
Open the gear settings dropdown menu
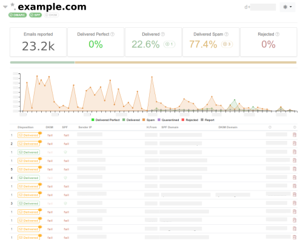(287, 7)
